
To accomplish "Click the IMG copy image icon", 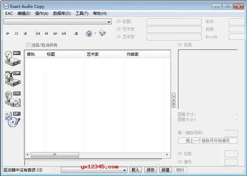I will (13, 99).
